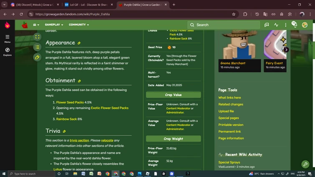Open Chrome profile avatar
Viewport: 315px width, 177px height.
pos(302,14)
